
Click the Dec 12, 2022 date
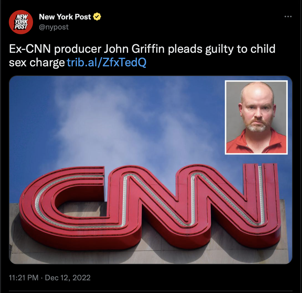tap(68, 278)
